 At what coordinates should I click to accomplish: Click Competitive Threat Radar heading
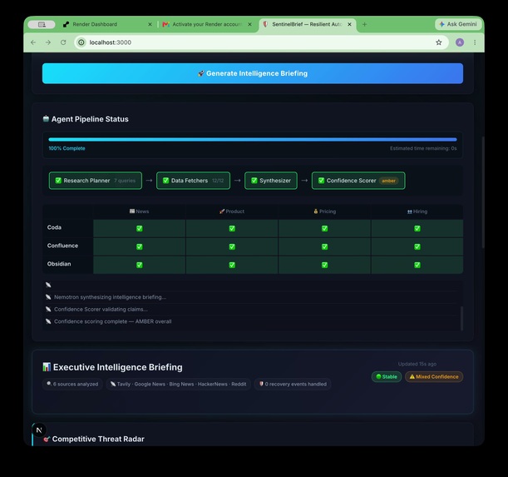tap(98, 439)
